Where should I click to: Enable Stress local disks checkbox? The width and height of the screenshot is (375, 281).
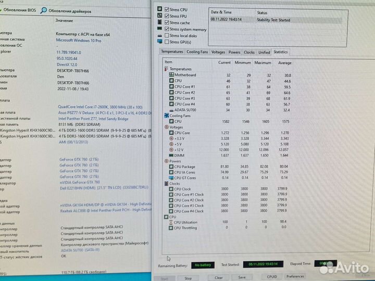[x=167, y=35]
